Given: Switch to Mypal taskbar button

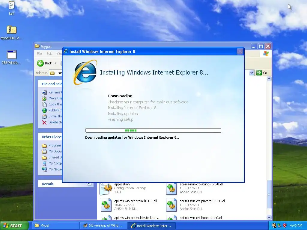Looking at the screenshot, I should (x=56, y=226).
